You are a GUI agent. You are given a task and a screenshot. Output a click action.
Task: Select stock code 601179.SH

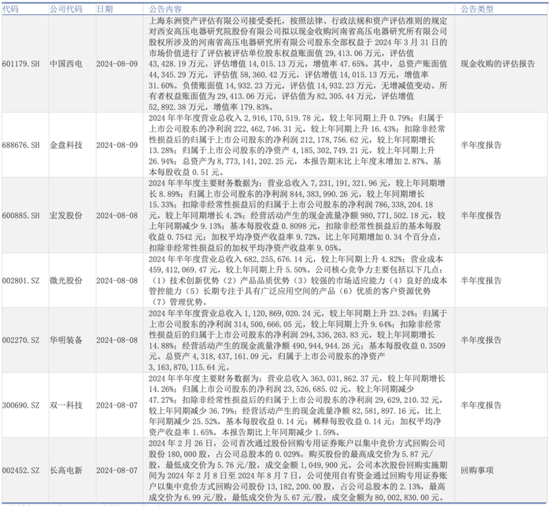[21, 64]
